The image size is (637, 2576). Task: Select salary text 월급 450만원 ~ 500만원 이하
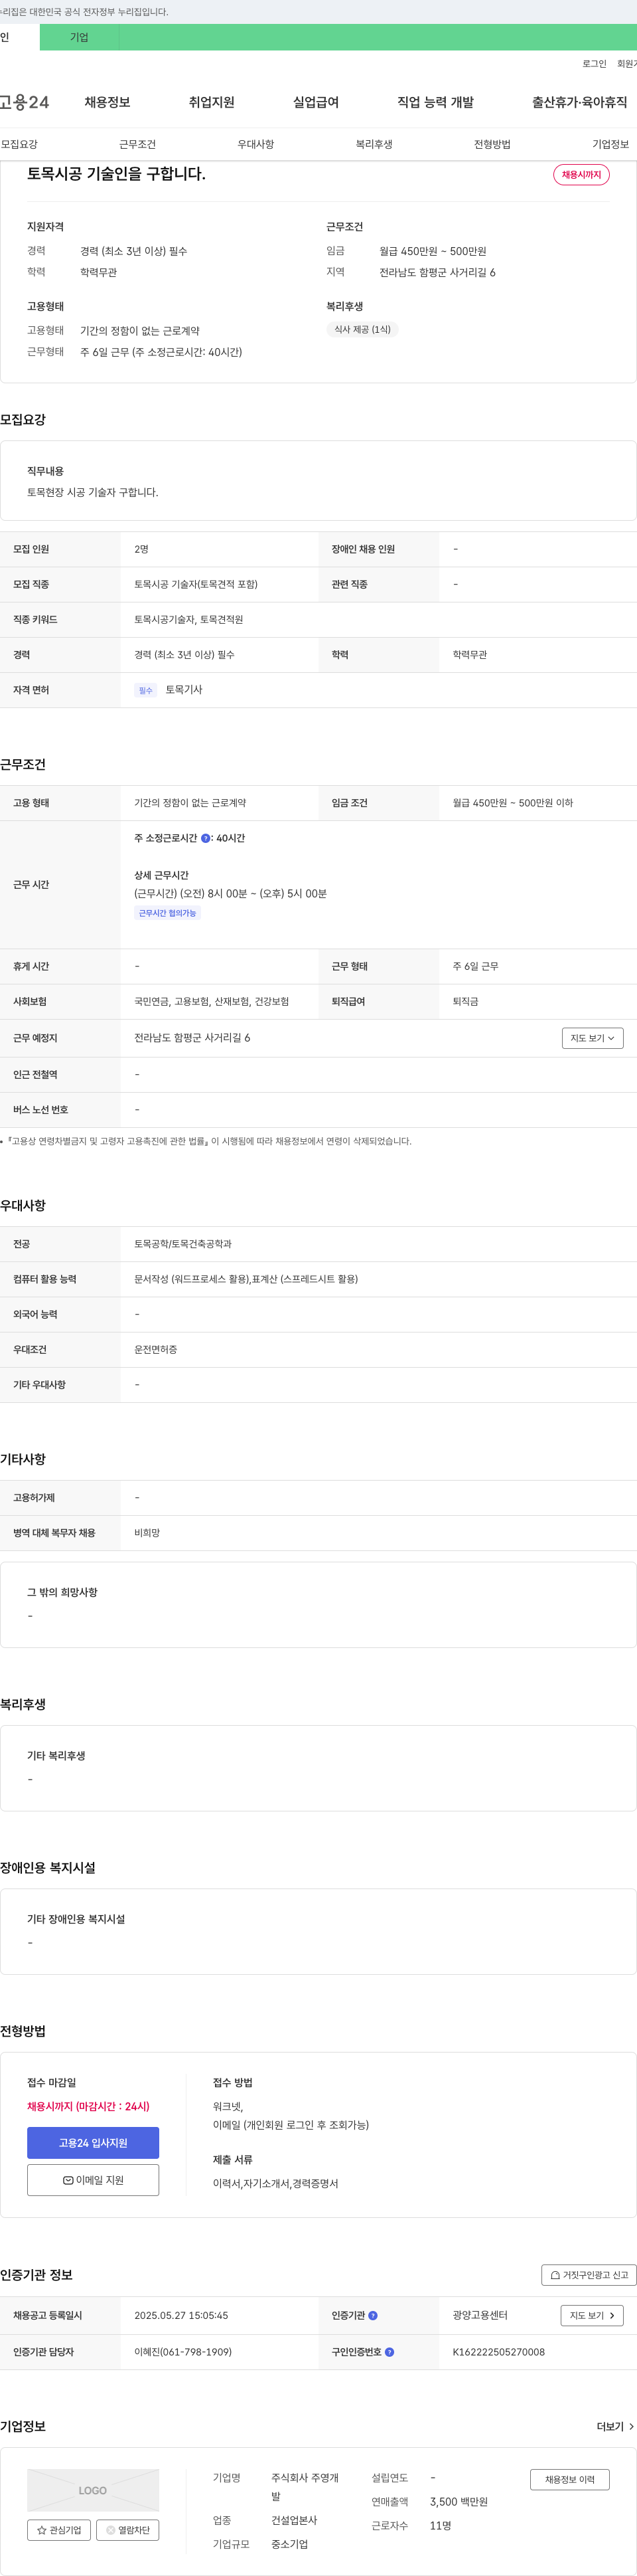[512, 803]
